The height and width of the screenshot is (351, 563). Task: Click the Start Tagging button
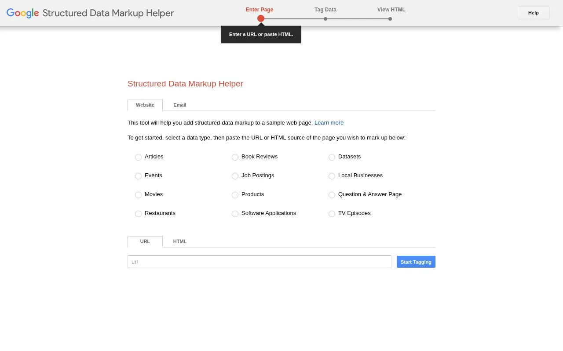(416, 262)
